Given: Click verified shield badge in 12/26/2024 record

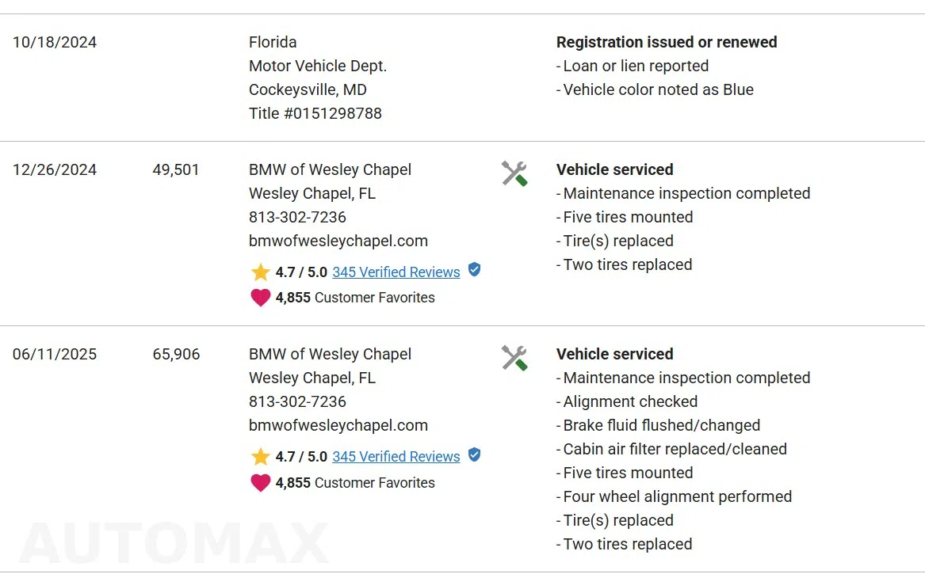Looking at the screenshot, I should click(x=474, y=270).
